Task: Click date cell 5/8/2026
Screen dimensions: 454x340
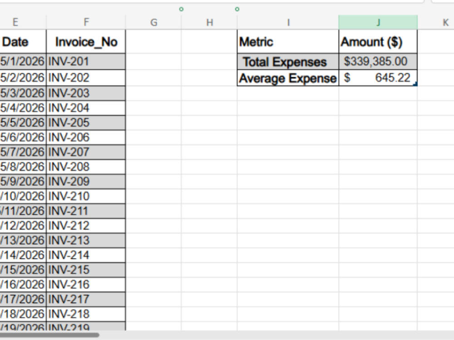Action: click(23, 167)
